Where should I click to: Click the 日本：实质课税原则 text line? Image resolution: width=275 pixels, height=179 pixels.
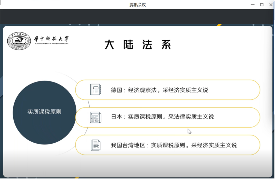pyautogui.click(x=162, y=117)
